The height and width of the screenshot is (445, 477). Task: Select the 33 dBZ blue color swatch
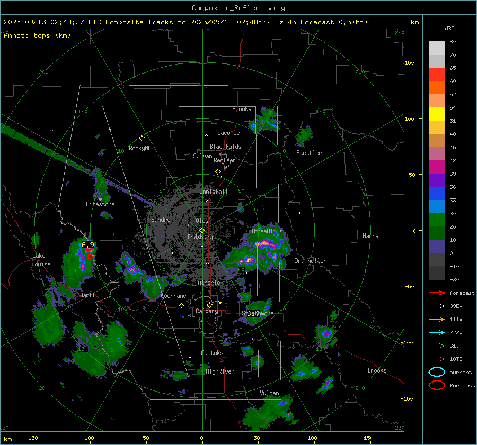(x=437, y=194)
